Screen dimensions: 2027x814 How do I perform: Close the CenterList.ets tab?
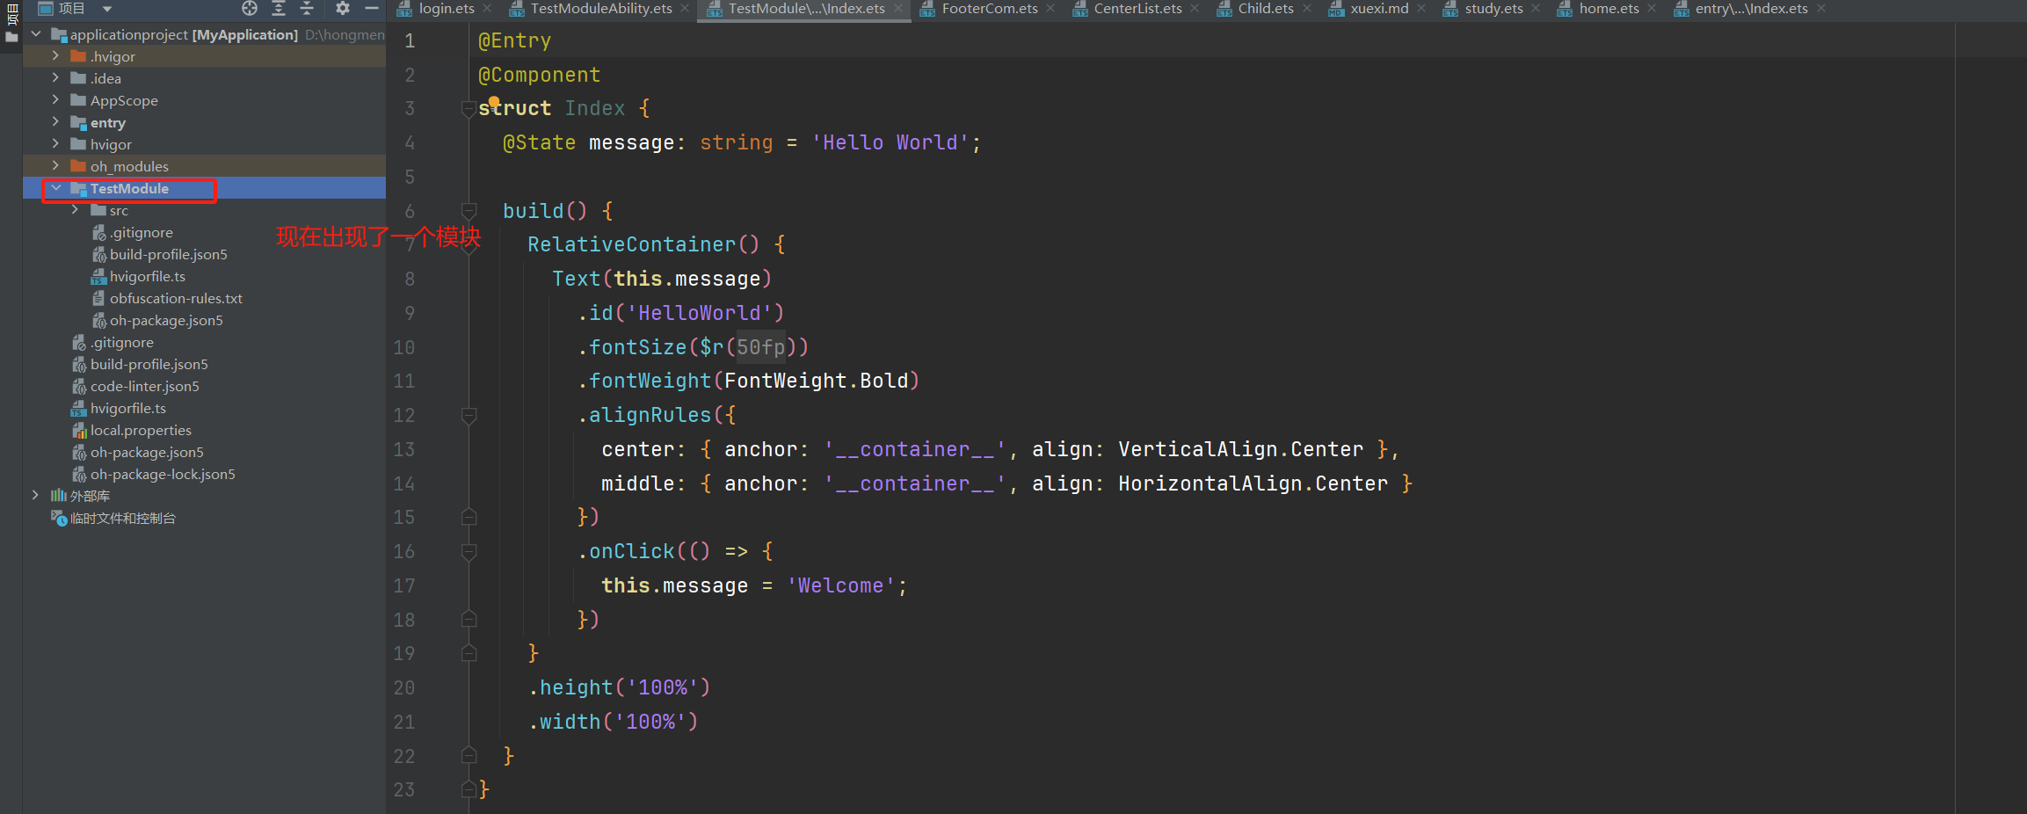(1195, 9)
